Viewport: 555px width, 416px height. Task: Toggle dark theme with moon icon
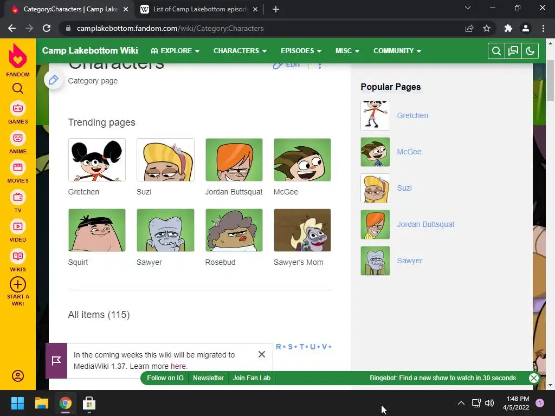[x=530, y=51]
